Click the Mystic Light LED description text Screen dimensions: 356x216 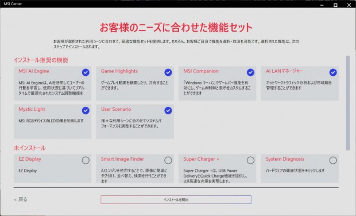tap(51, 121)
